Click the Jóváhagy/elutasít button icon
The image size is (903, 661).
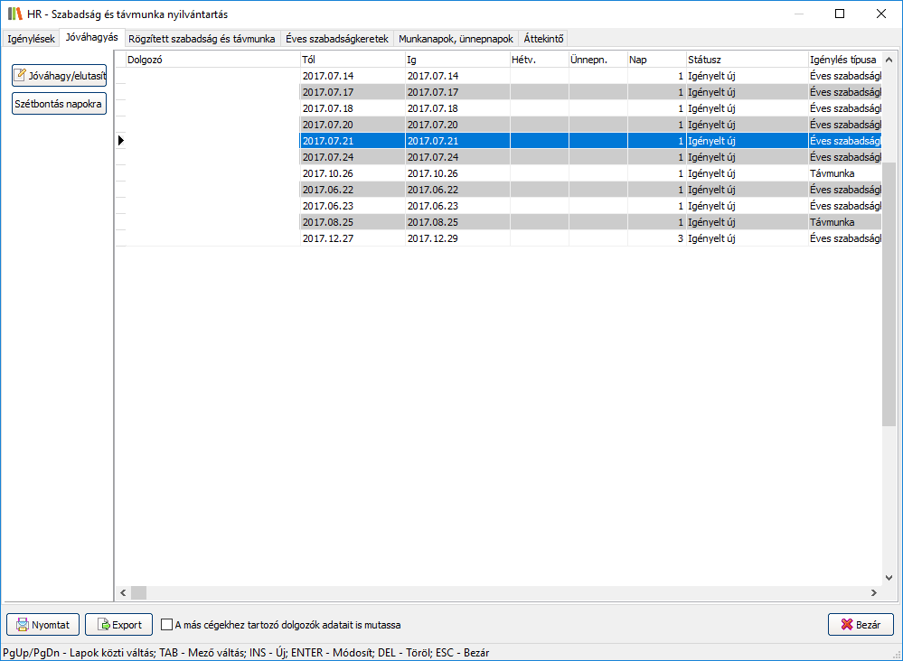tap(21, 75)
